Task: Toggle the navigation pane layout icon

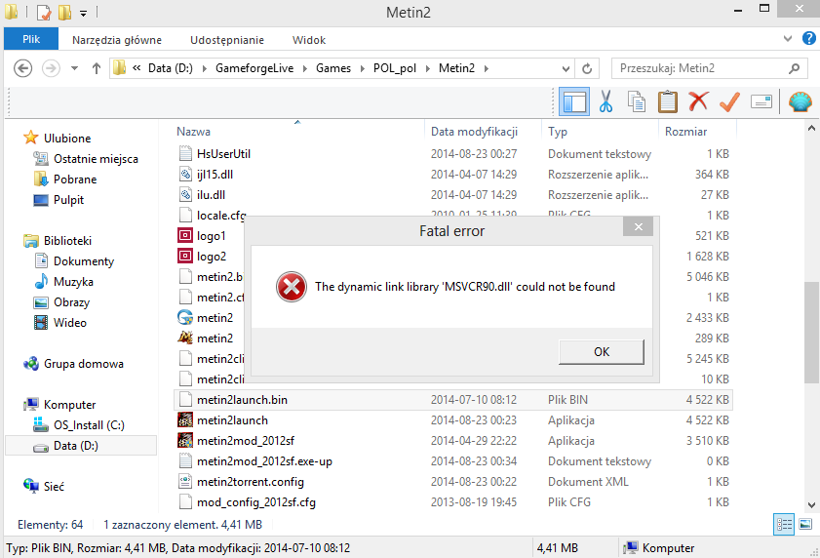Action: (x=574, y=101)
